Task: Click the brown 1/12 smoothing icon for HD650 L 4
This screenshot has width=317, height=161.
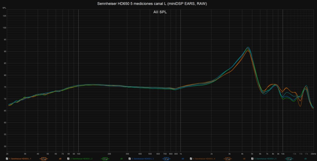Action: [228, 159]
